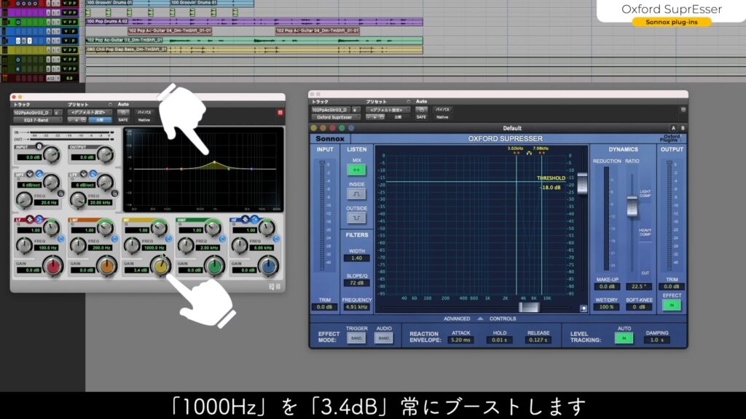The width and height of the screenshot is (746, 419).
Task: Open the EQ3 insert position selector c
Action: [x=58, y=113]
